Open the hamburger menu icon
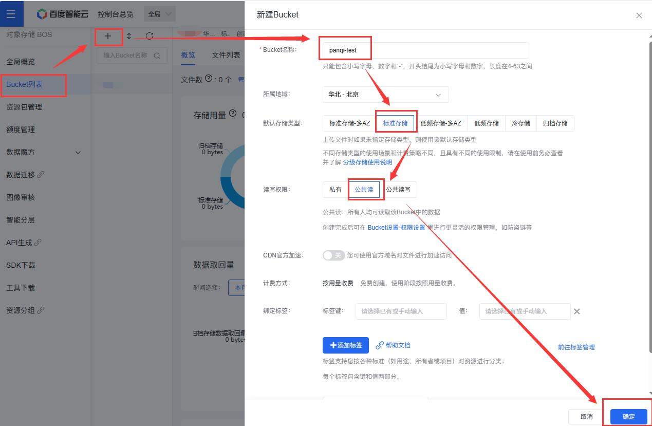 point(11,14)
